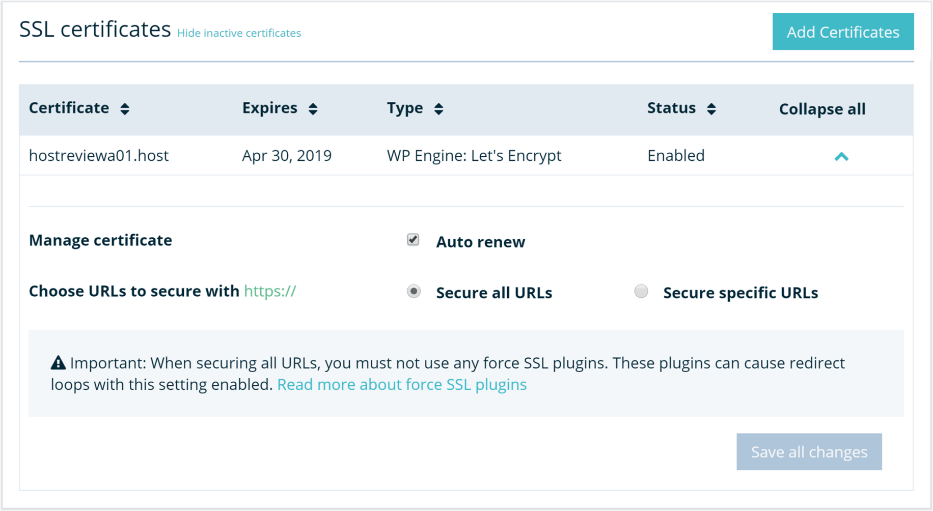Collapse the hostreviewa01.host certificate details
Viewport: 933px width, 511px height.
(842, 156)
